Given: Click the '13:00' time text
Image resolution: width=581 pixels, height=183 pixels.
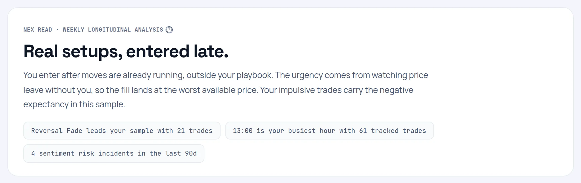Looking at the screenshot, I should (243, 131).
